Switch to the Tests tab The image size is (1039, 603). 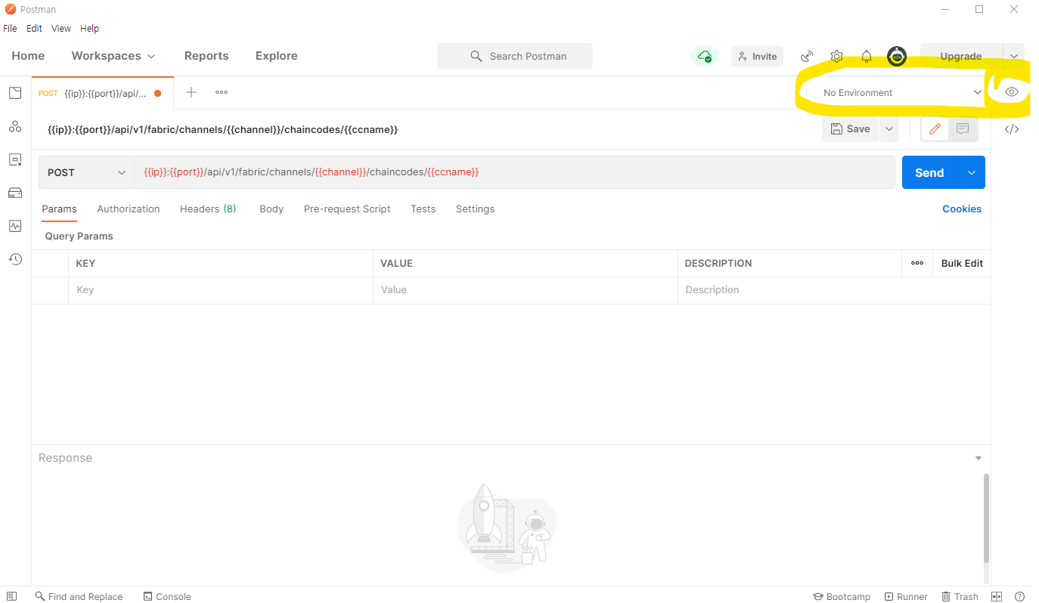point(423,209)
